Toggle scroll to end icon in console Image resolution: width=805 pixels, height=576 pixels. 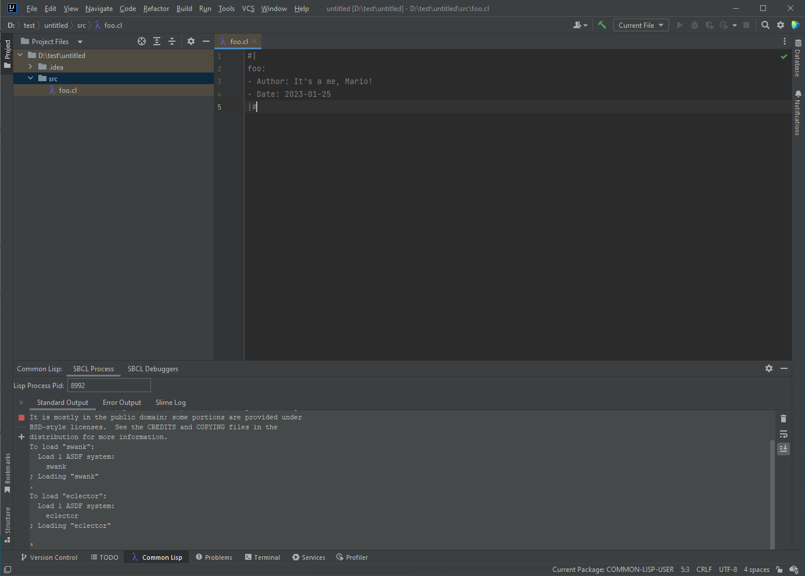(784, 449)
